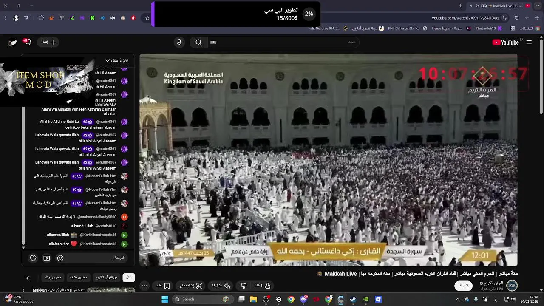
Task: Save the video to a playlist
Action: coord(163,286)
